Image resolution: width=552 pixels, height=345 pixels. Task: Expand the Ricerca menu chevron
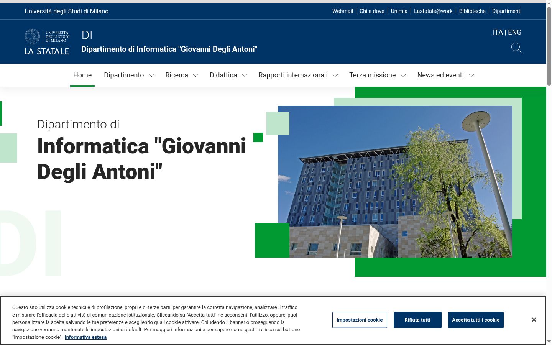[x=195, y=75]
